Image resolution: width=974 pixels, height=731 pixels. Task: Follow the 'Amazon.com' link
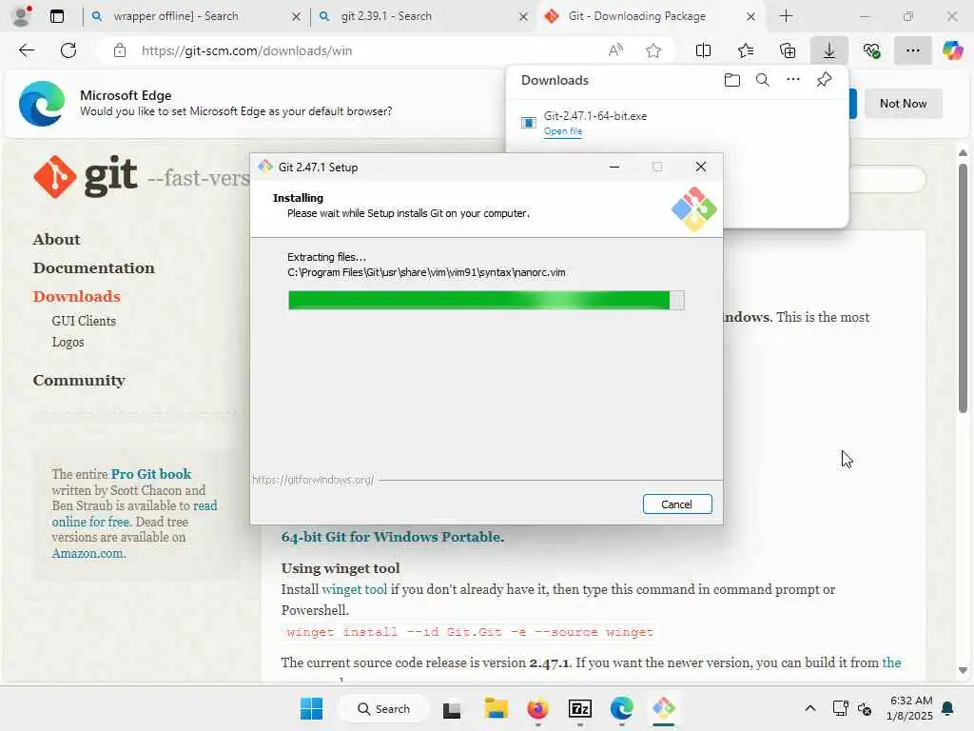pos(88,553)
